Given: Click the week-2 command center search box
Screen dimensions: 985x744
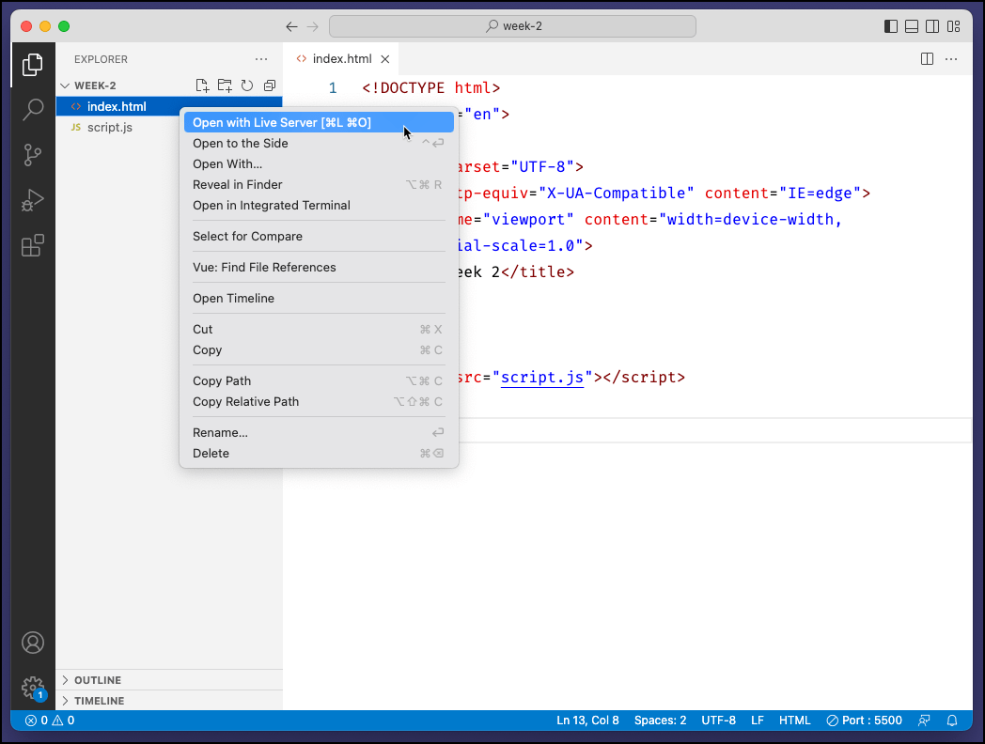Looking at the screenshot, I should tap(512, 26).
